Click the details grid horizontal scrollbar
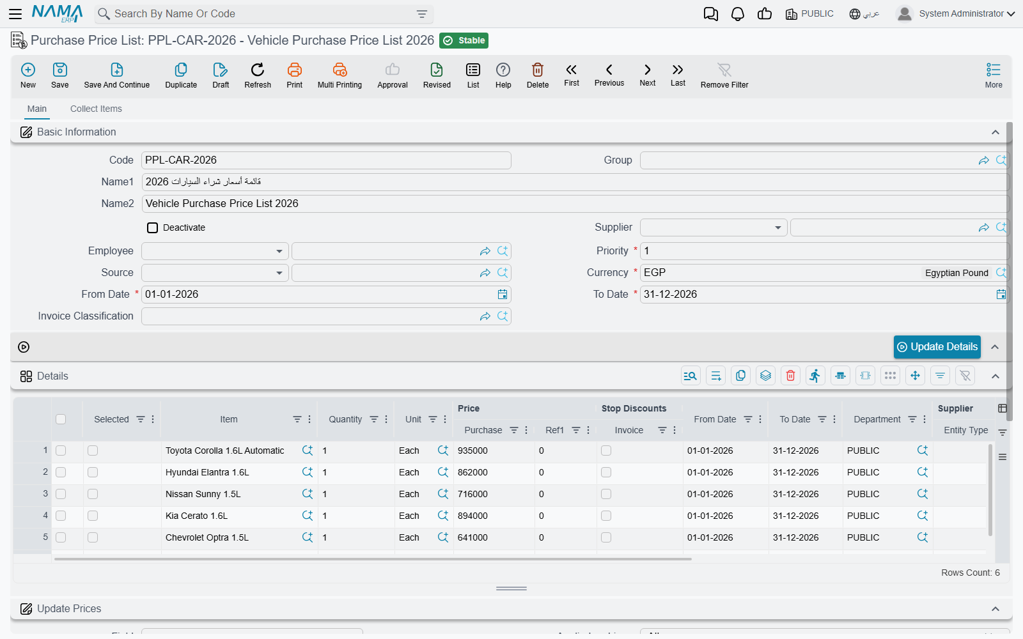Image resolution: width=1023 pixels, height=639 pixels. tap(373, 559)
